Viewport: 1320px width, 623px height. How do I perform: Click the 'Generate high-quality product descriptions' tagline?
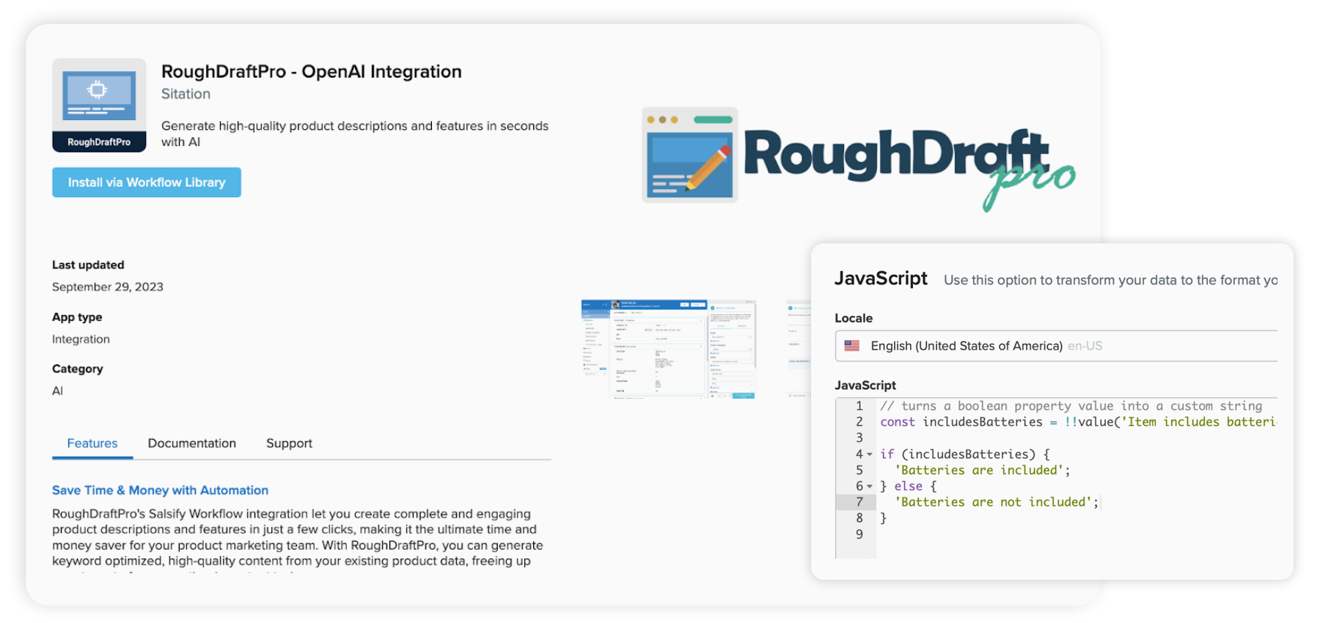(355, 133)
